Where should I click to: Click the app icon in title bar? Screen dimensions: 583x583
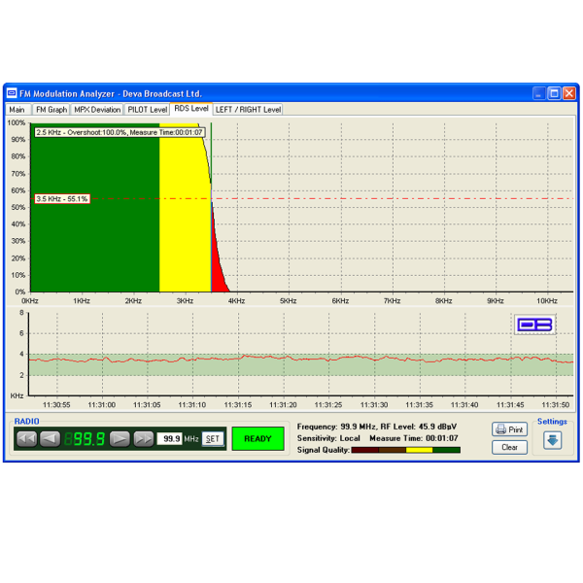pos(12,93)
